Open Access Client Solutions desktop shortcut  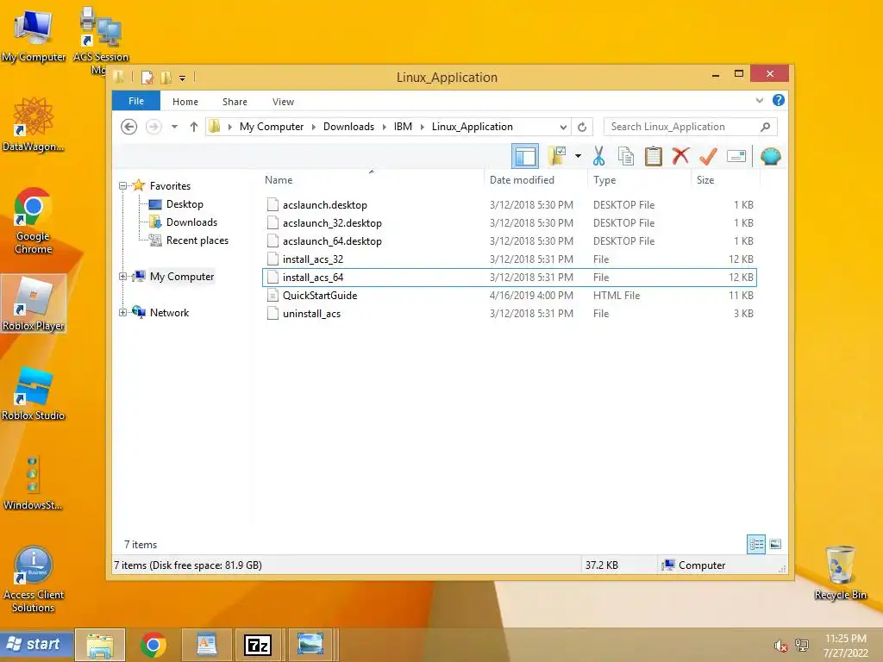coord(34,580)
